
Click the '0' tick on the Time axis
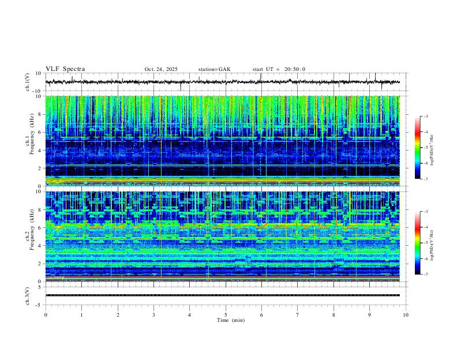click(46, 315)
